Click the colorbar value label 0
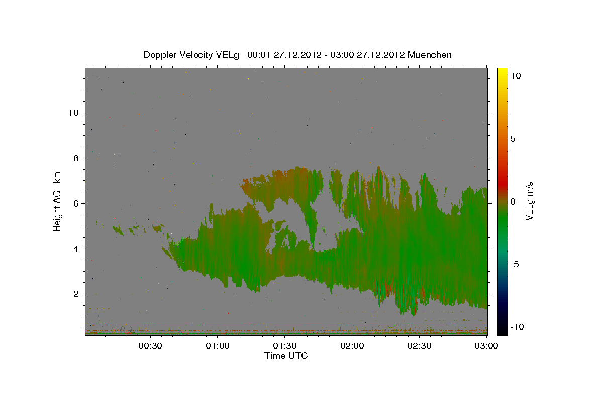The height and width of the screenshot is (402, 603). pos(513,202)
